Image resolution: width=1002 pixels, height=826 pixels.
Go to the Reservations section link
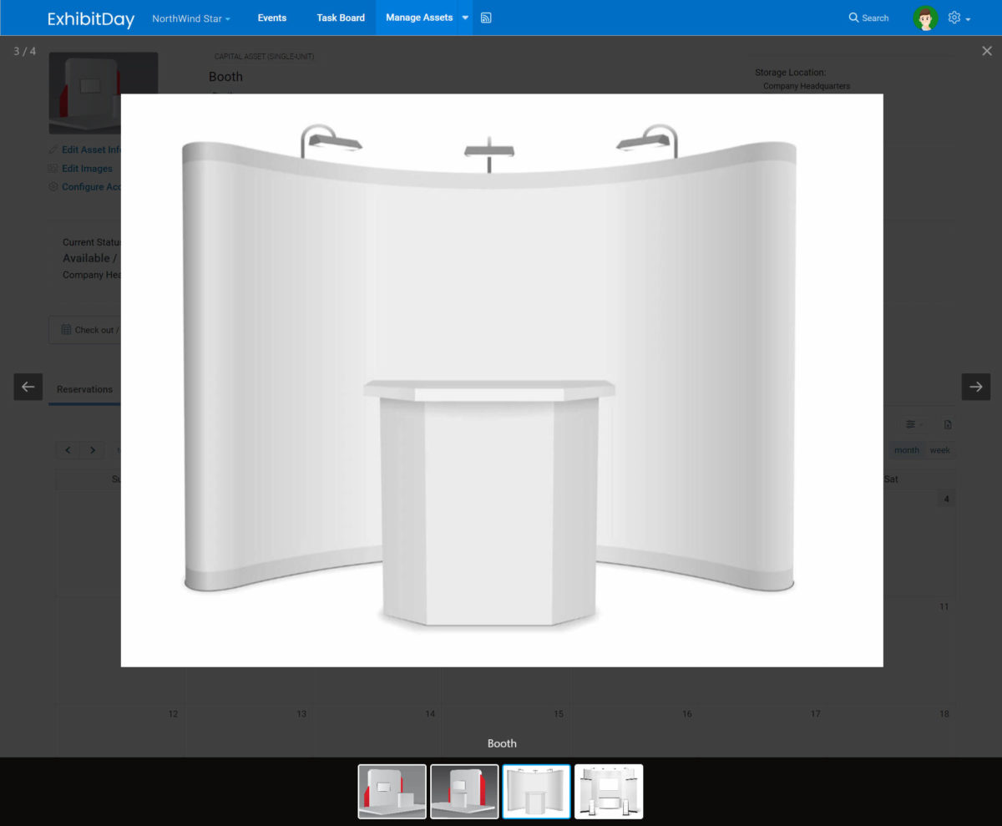pos(84,389)
